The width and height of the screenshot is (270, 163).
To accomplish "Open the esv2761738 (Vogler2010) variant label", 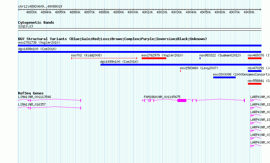I will coord(39,42).
